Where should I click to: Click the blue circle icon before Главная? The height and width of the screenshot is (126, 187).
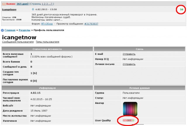click(x=2, y=30)
